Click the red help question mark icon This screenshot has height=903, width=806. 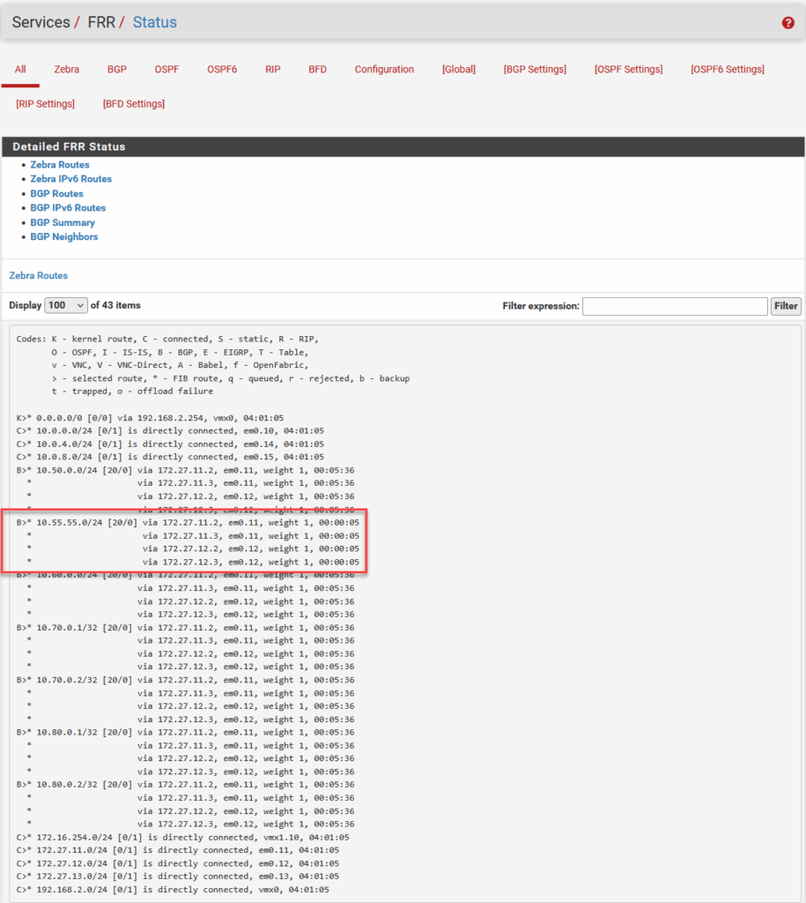click(788, 23)
